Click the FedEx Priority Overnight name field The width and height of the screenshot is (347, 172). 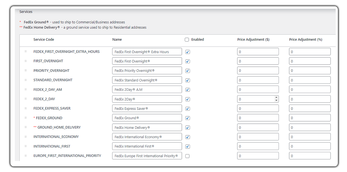pos(147,71)
